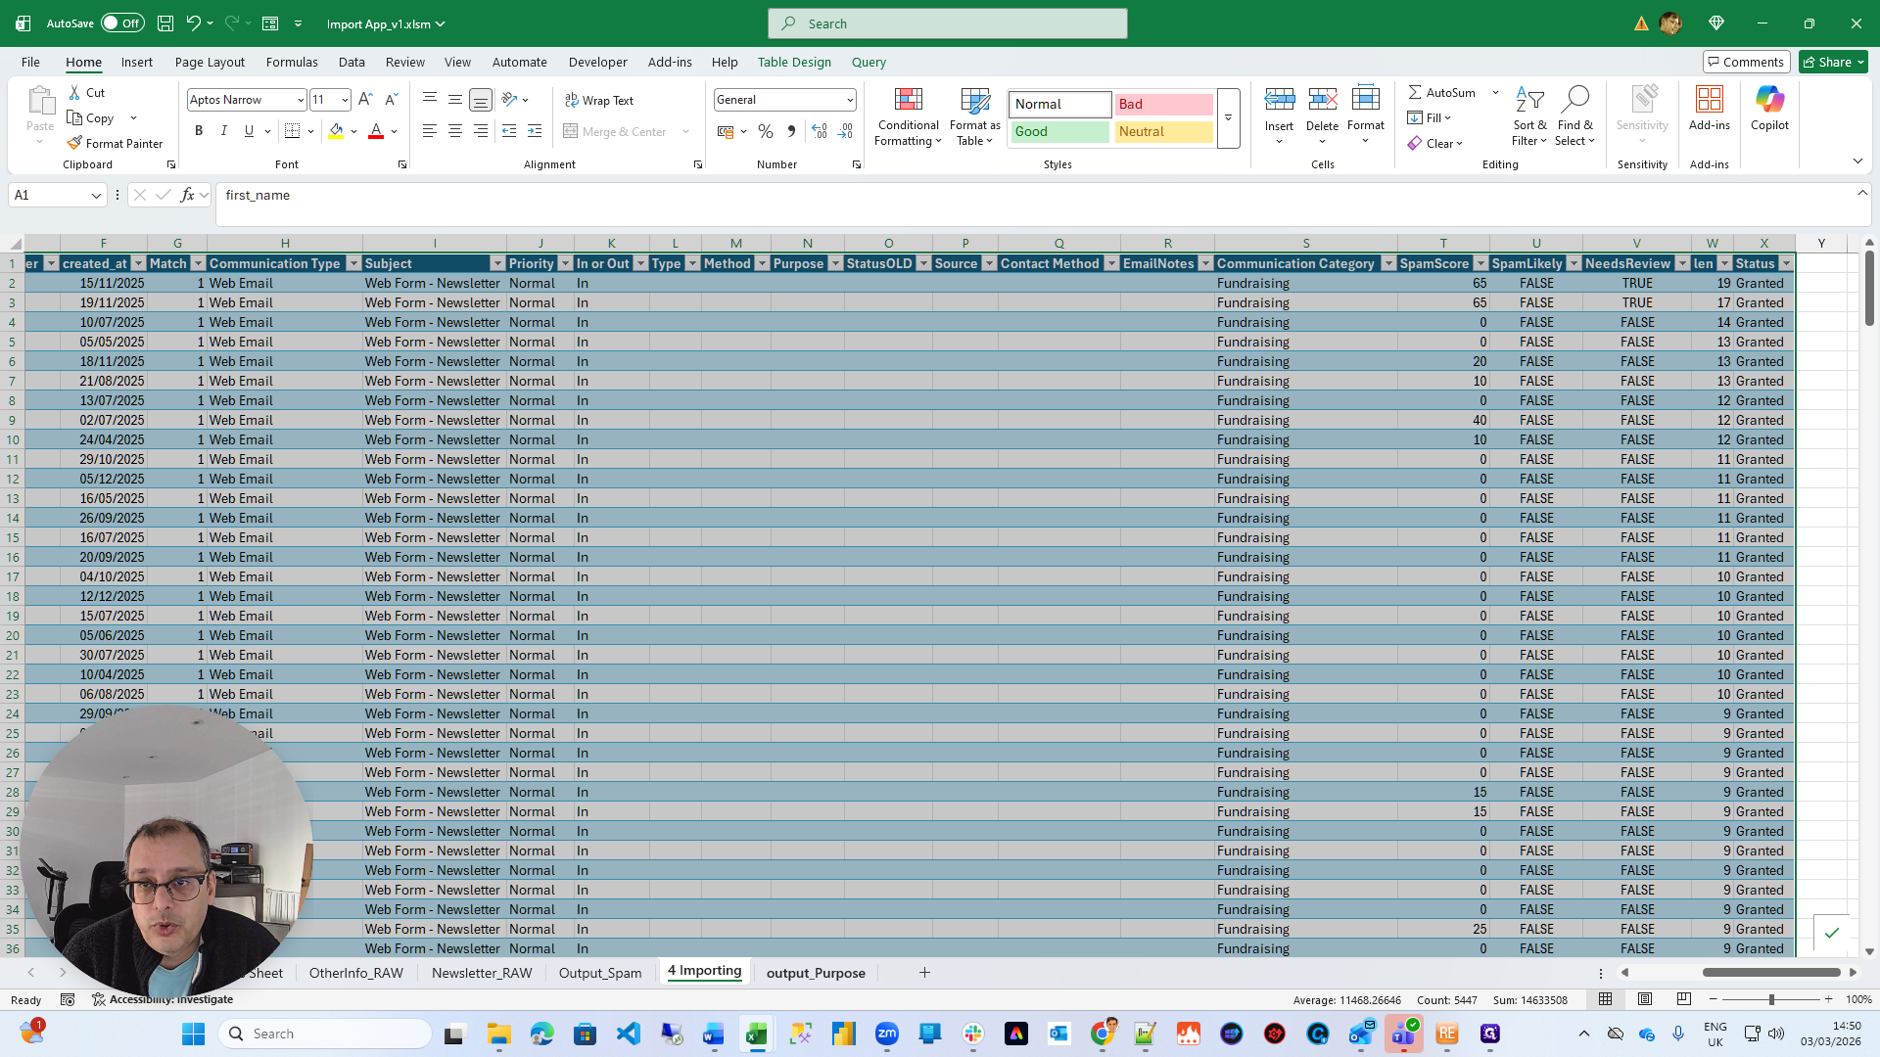Image resolution: width=1880 pixels, height=1057 pixels.
Task: Toggle bold formatting in the Font group
Action: pos(199,130)
